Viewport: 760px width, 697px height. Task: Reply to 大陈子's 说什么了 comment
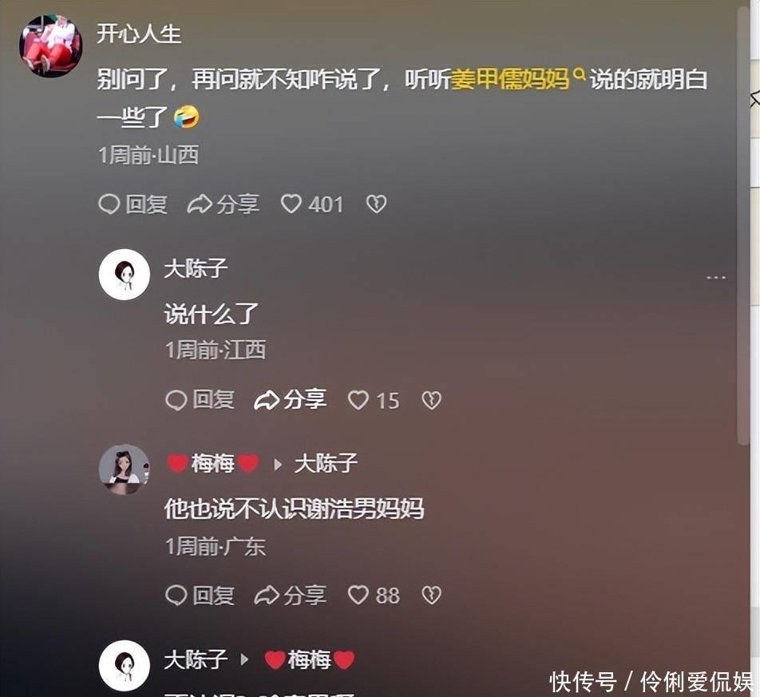pyautogui.click(x=200, y=400)
